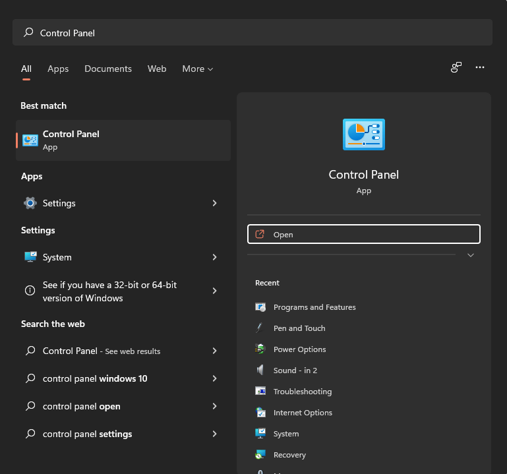
Task: Click the Programs and Features icon
Action: click(x=260, y=307)
